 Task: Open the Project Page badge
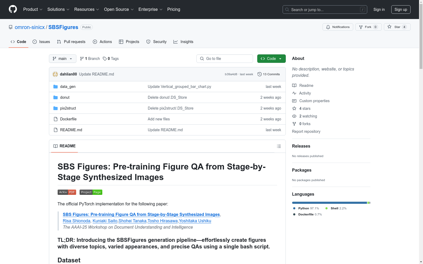click(x=91, y=192)
